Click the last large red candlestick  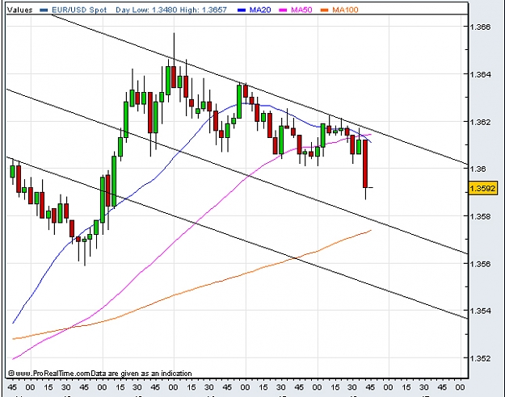click(x=365, y=164)
